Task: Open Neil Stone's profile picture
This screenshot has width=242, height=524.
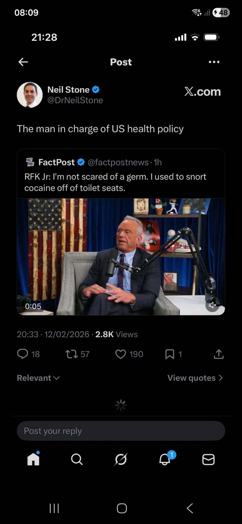Action: (x=30, y=95)
